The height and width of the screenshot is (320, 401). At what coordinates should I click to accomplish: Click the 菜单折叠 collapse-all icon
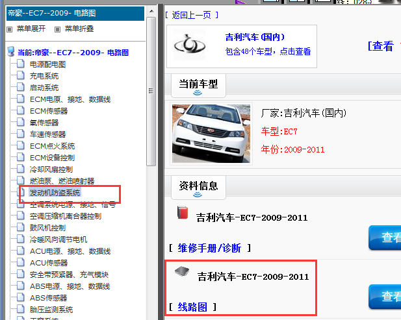[x=57, y=29]
